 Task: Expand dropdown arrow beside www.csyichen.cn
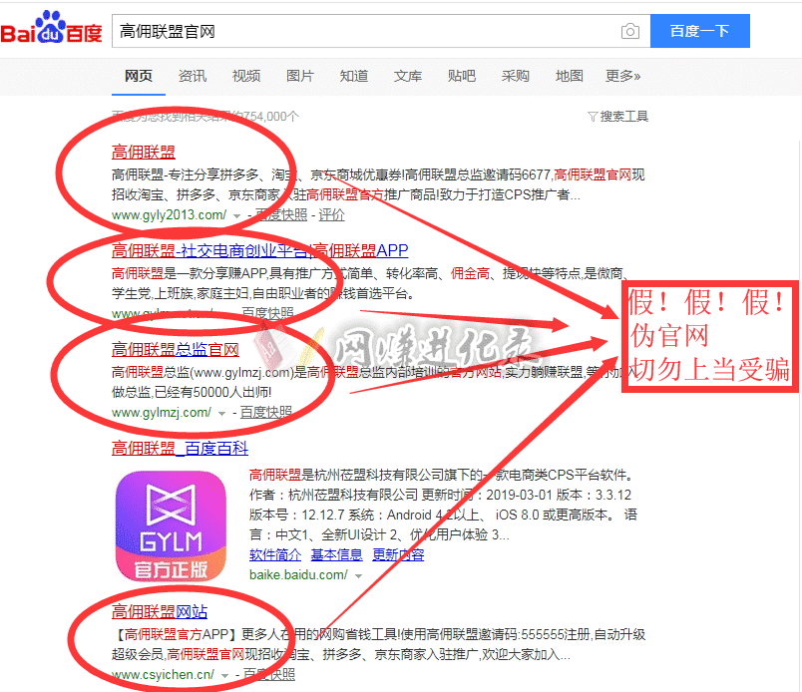click(224, 676)
